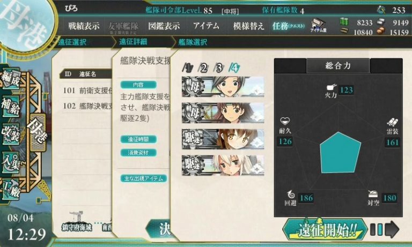Open the 改装 refit menu
Screen dimensions: 412x247
[x=11, y=134]
